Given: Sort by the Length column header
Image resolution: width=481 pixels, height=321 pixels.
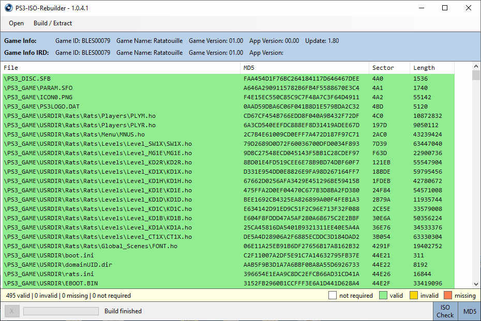Looking at the screenshot, I should pos(431,68).
